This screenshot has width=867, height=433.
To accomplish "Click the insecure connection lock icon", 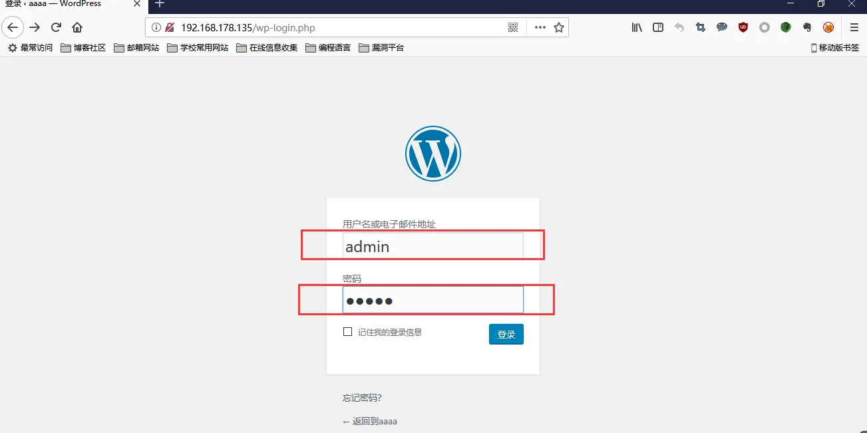I will pyautogui.click(x=170, y=27).
